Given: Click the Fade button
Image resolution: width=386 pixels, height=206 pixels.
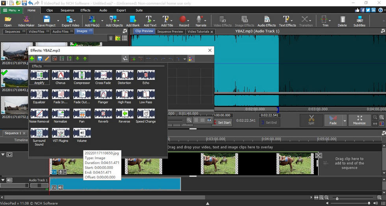Looking at the screenshot, I should click(333, 120).
